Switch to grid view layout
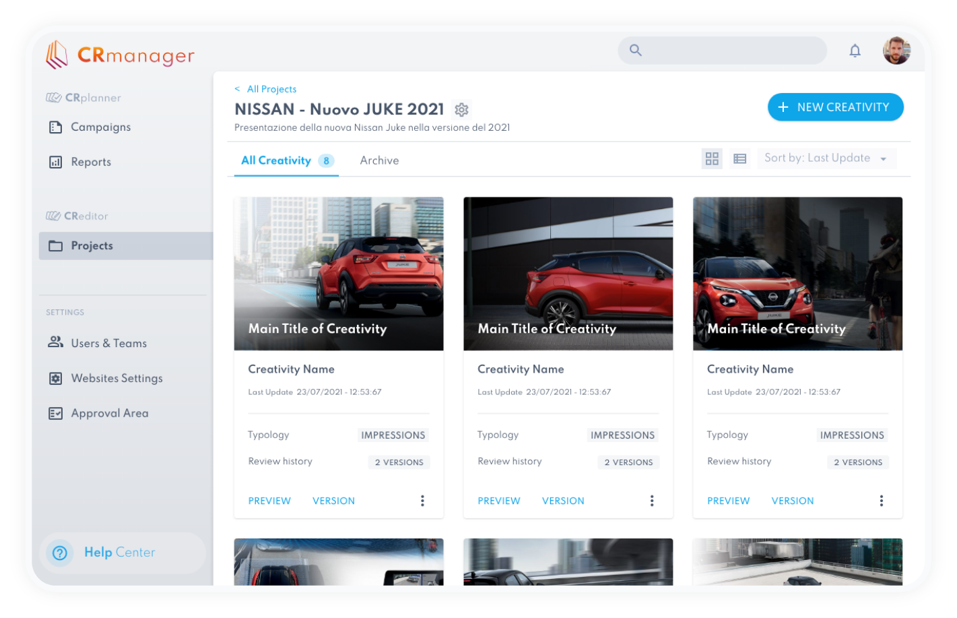The image size is (957, 618). pyautogui.click(x=712, y=159)
